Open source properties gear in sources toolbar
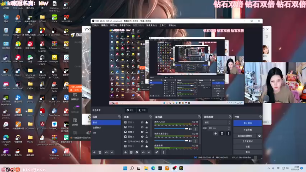The image size is (306, 172). click(x=137, y=152)
